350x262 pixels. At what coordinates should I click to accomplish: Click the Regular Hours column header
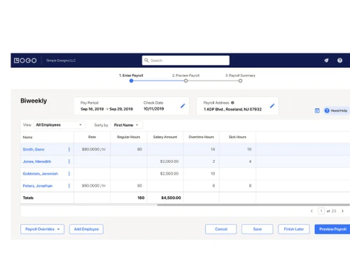129,137
